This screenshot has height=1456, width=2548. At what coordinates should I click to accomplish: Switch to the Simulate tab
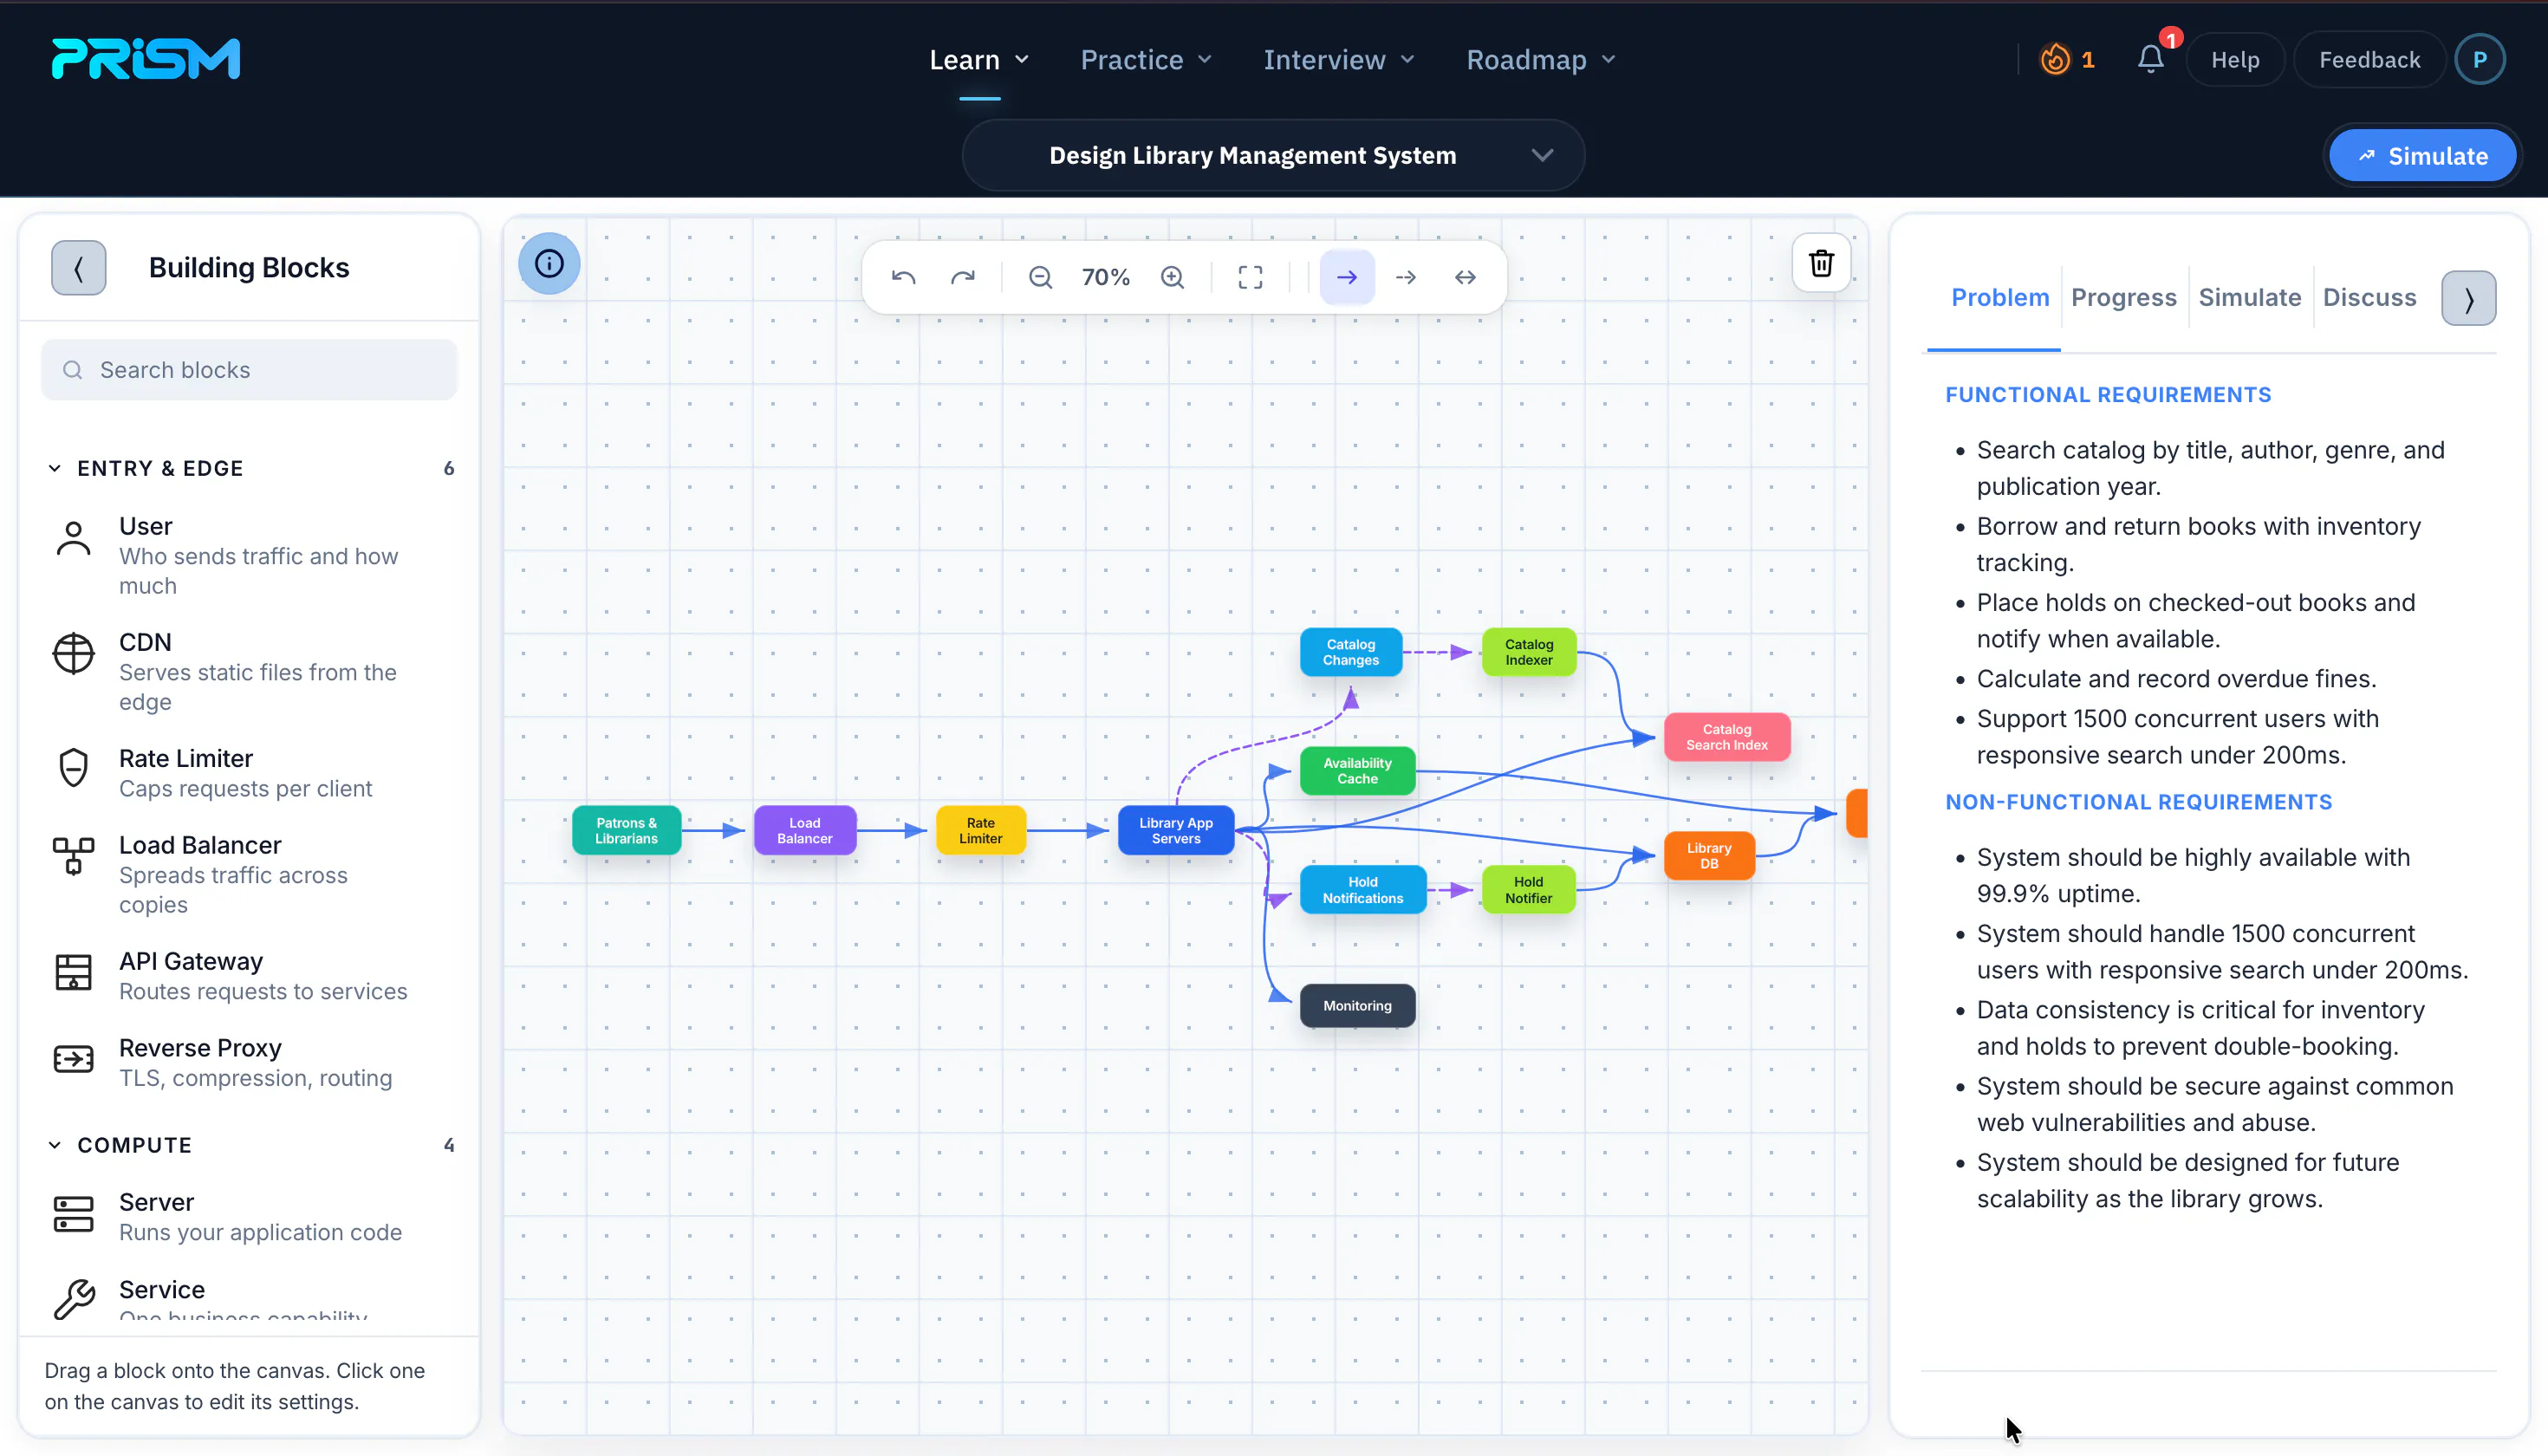click(x=2249, y=298)
